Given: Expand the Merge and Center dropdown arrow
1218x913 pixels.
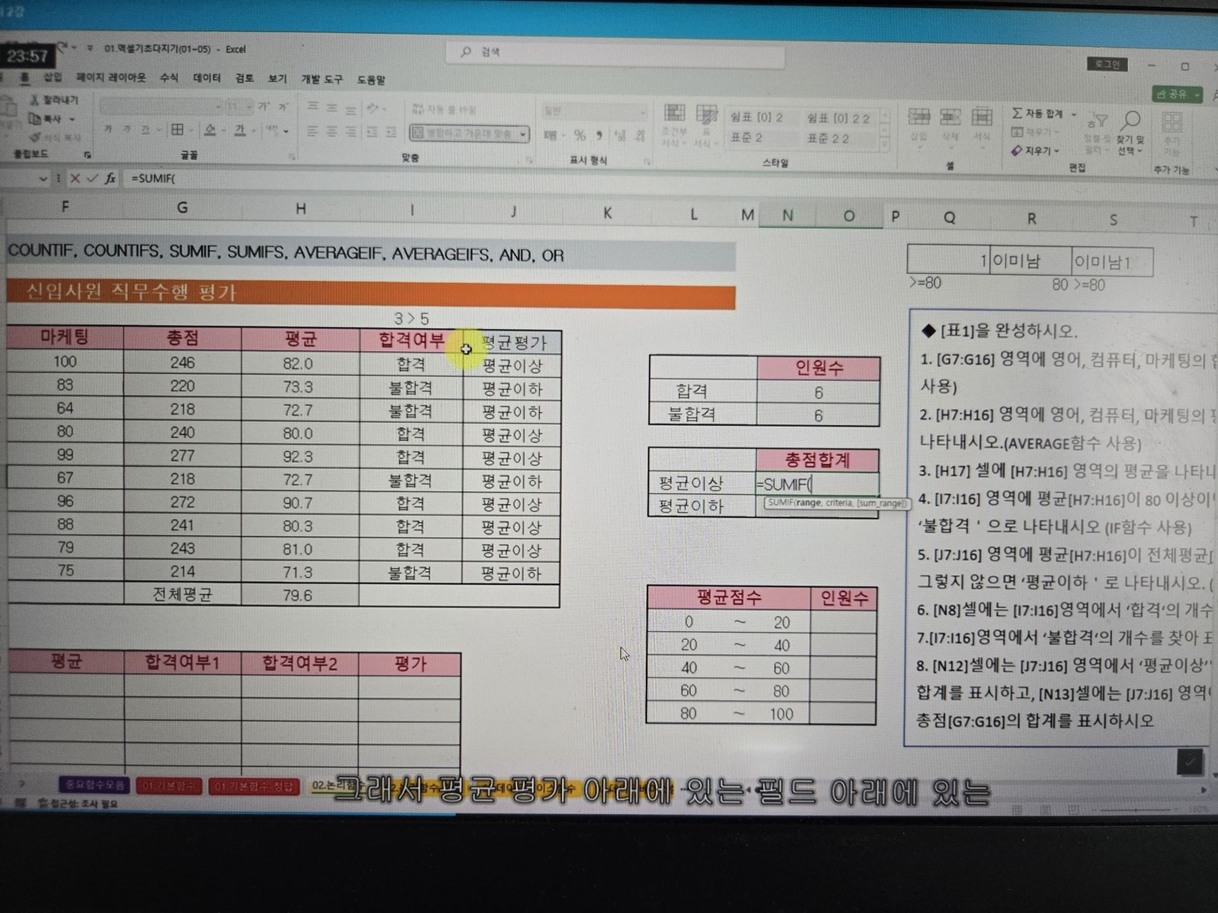Looking at the screenshot, I should (x=523, y=134).
